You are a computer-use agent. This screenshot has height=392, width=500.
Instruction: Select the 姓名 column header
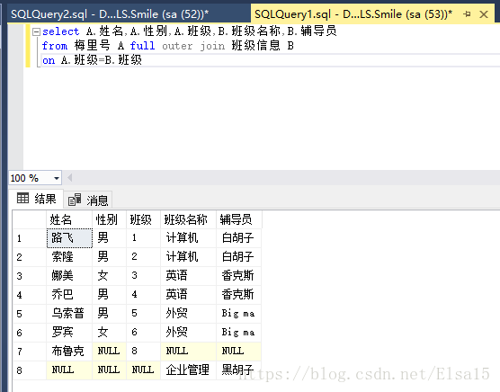[x=69, y=219]
